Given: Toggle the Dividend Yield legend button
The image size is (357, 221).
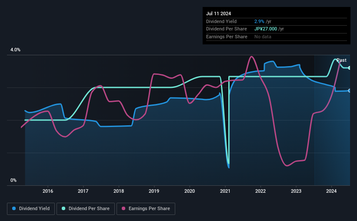Looking at the screenshot, I should tap(31, 209).
